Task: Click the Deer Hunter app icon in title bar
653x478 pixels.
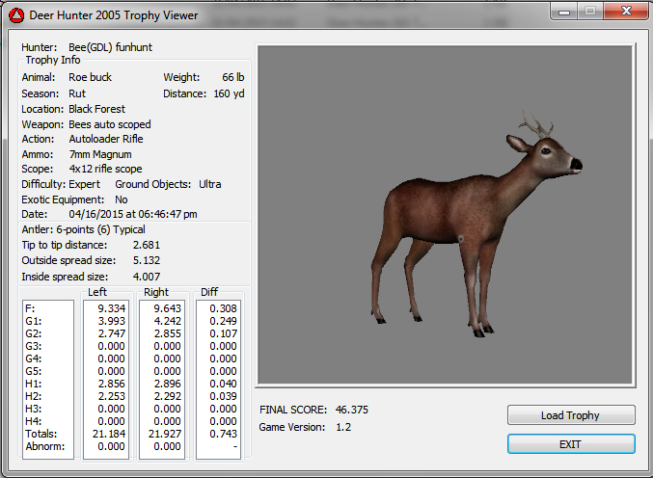Action: pos(15,15)
